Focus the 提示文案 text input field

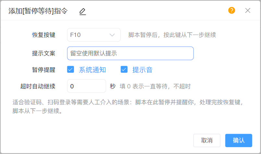click(130, 53)
